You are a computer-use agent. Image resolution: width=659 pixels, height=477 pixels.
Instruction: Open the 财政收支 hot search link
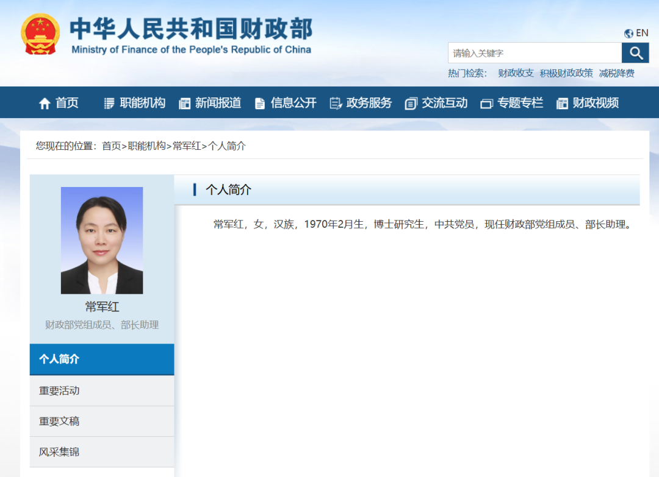[x=516, y=73]
